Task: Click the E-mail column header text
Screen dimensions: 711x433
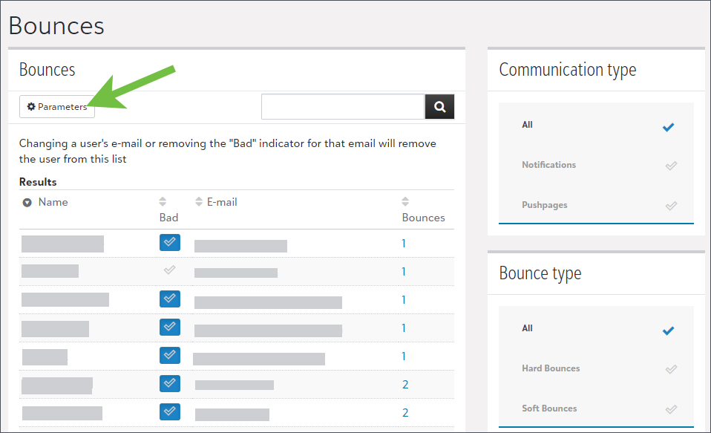Action: [x=222, y=203]
